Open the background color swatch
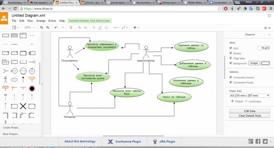 [x=265, y=63]
